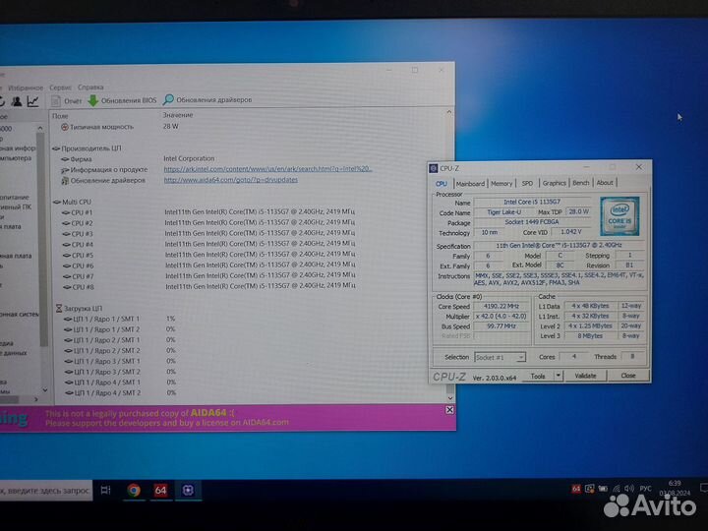Screen dimensions: 708x531
Task: Switch to the Bench tab in CPU-Z
Action: click(x=581, y=183)
